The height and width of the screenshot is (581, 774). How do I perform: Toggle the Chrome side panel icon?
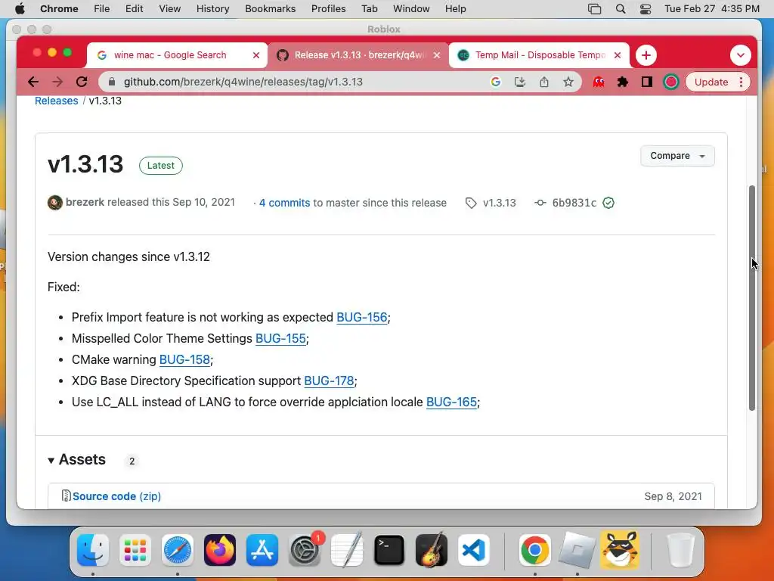pos(647,82)
